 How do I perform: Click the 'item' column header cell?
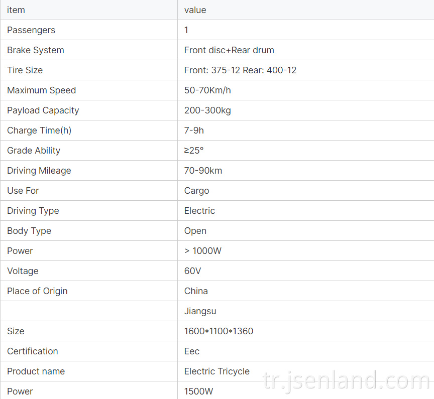(x=89, y=10)
